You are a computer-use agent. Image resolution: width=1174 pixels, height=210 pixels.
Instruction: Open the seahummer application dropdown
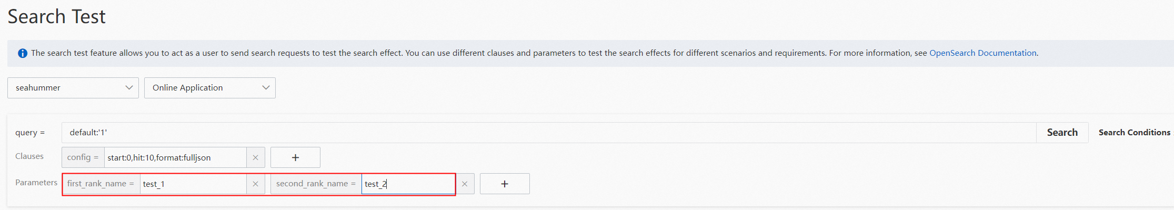click(x=73, y=88)
